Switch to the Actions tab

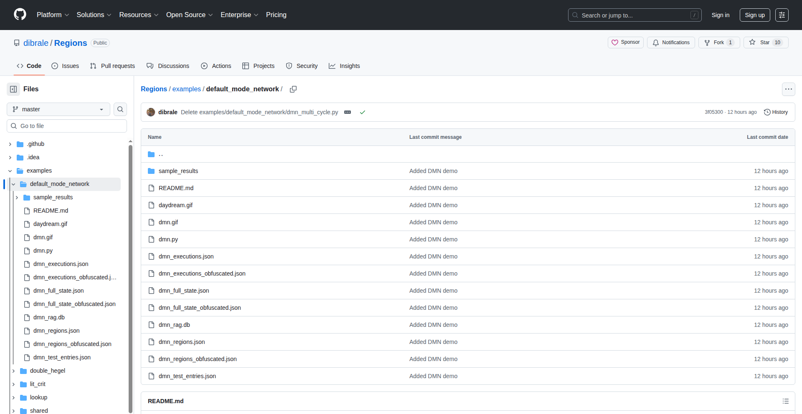pyautogui.click(x=216, y=66)
